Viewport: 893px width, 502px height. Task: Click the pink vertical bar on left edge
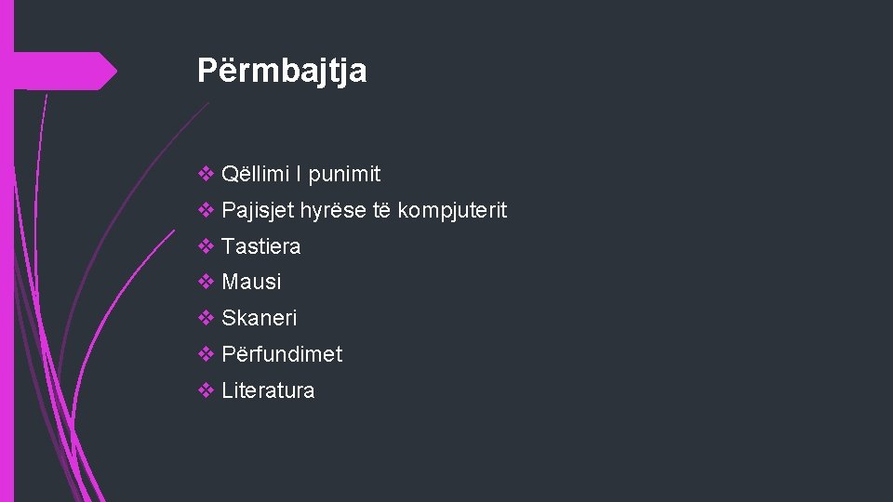pos(7,279)
